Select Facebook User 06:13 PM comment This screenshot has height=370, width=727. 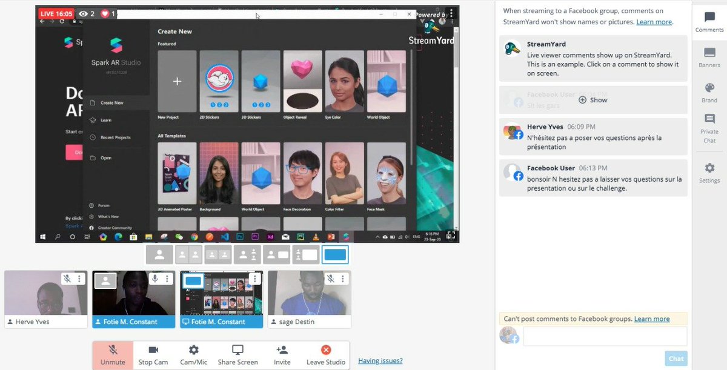pyautogui.click(x=593, y=179)
